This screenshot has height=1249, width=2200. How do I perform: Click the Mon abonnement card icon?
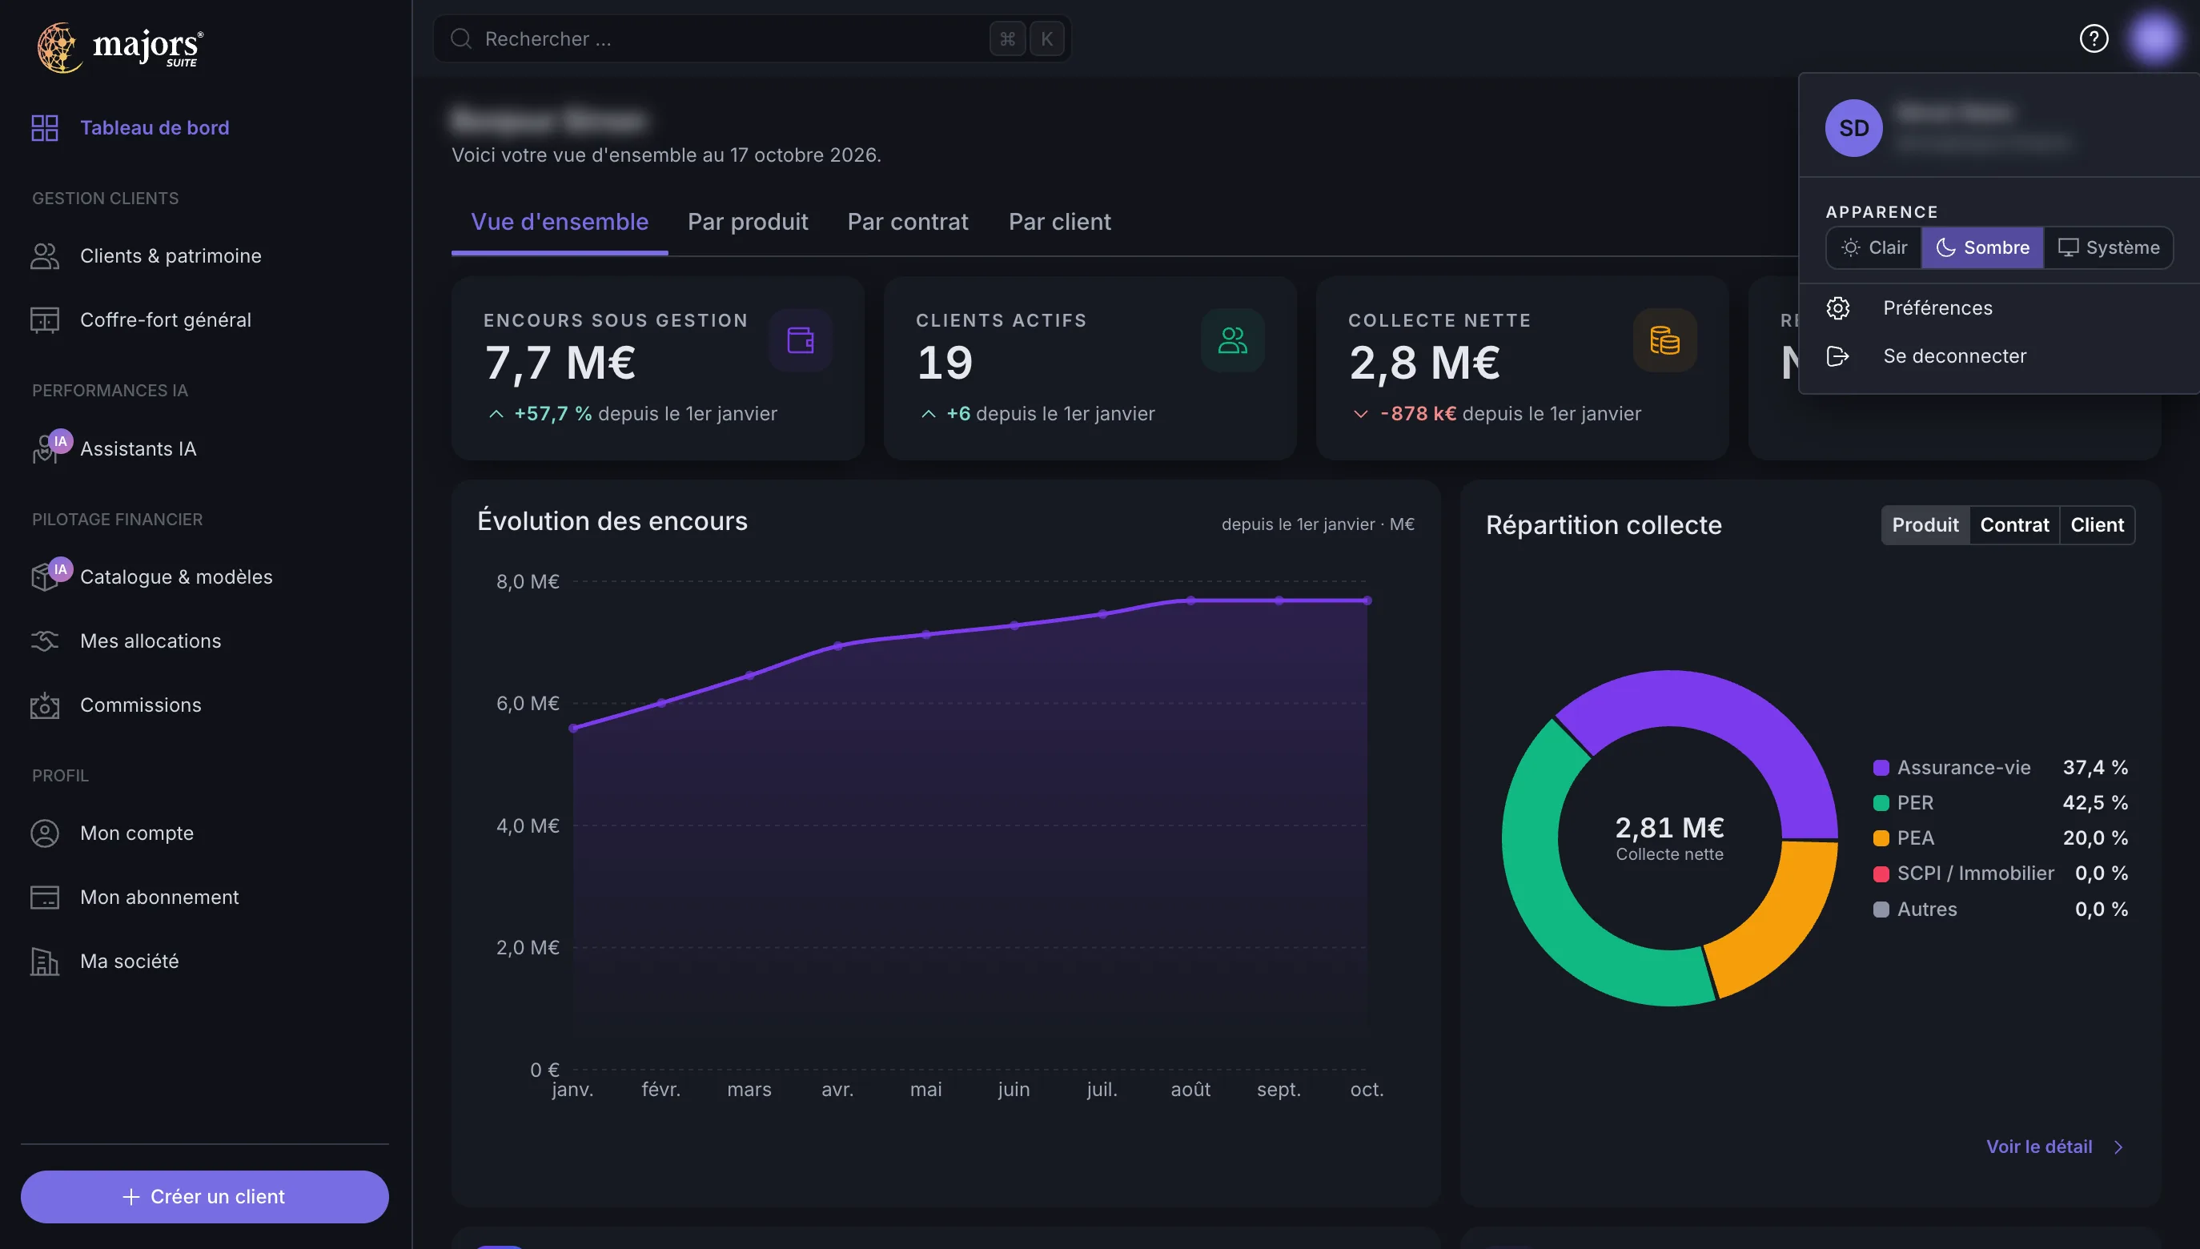pos(45,898)
